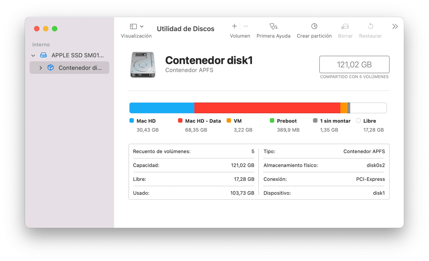Click the 1 sin montar legend label
This screenshot has width=429, height=261.
[336, 121]
